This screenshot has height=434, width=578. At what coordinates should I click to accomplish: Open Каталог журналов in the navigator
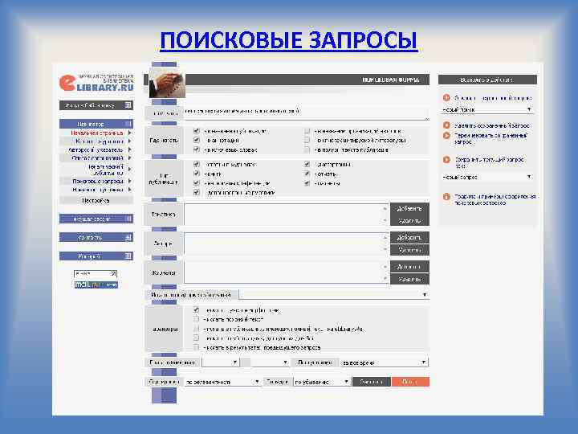coord(100,141)
